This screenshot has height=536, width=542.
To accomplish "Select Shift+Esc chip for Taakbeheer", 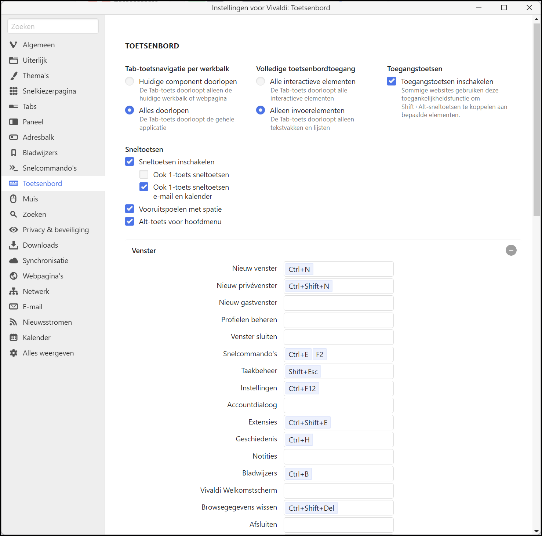I will [303, 372].
